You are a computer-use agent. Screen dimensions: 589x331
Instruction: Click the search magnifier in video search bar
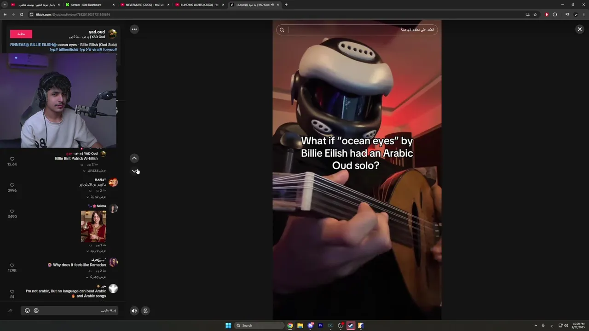point(282,30)
